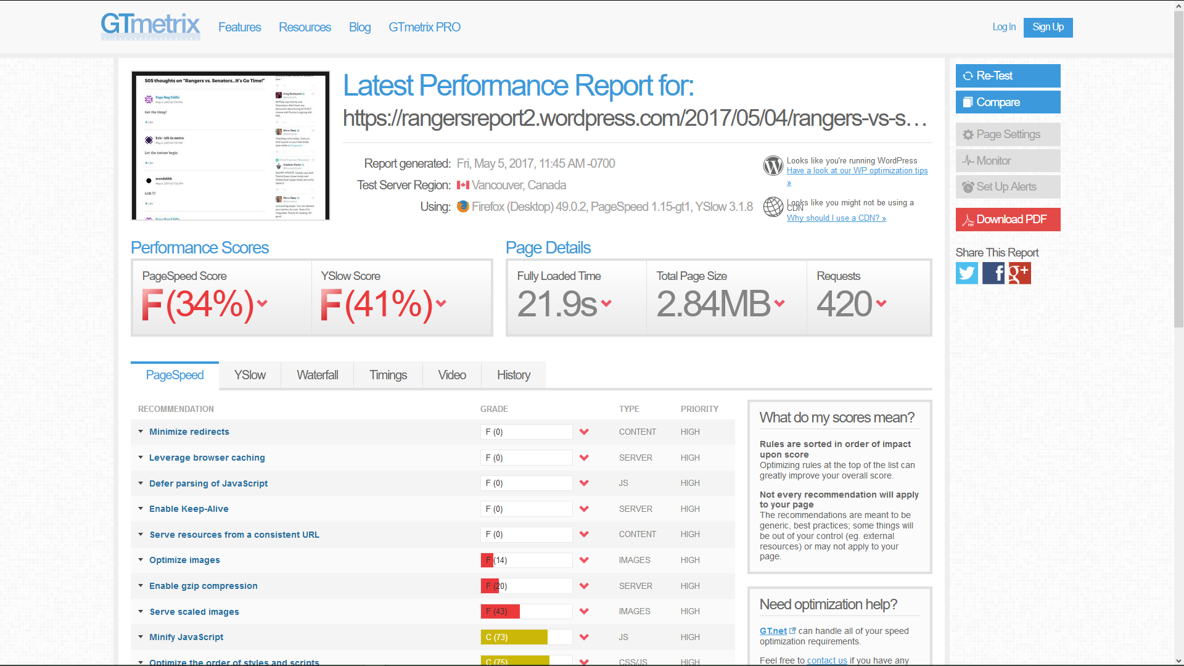Expand Fully Loaded Time details arrow
Viewport: 1184px width, 666px height.
[606, 303]
